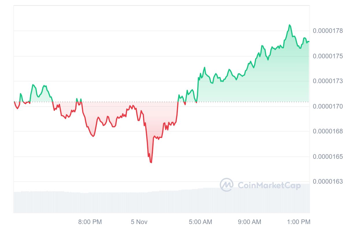
Task: Select the 9:00 AM time label
Action: [249, 222]
